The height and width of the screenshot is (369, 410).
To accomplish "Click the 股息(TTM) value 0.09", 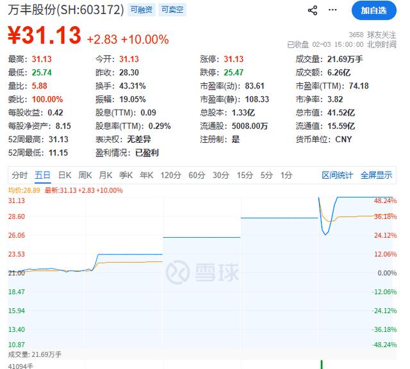I will 148,113.
